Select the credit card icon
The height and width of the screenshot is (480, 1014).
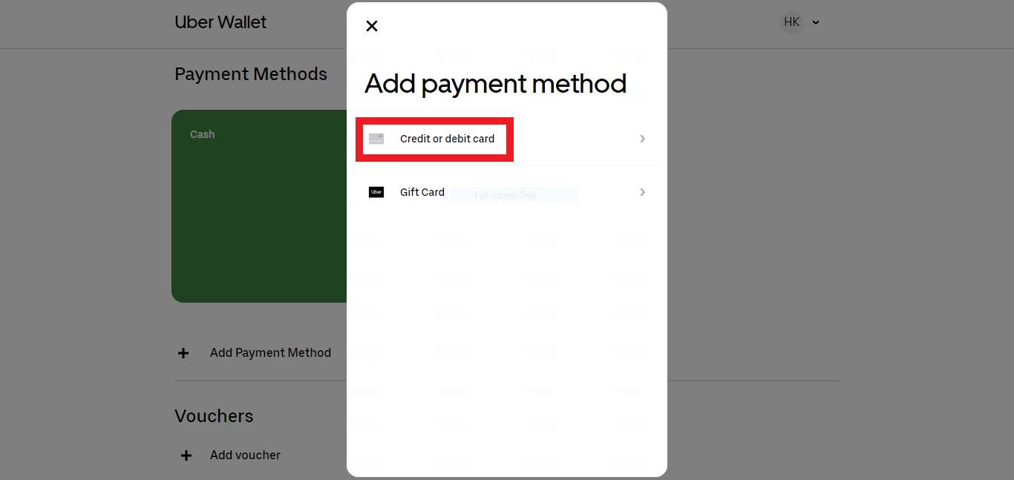376,139
